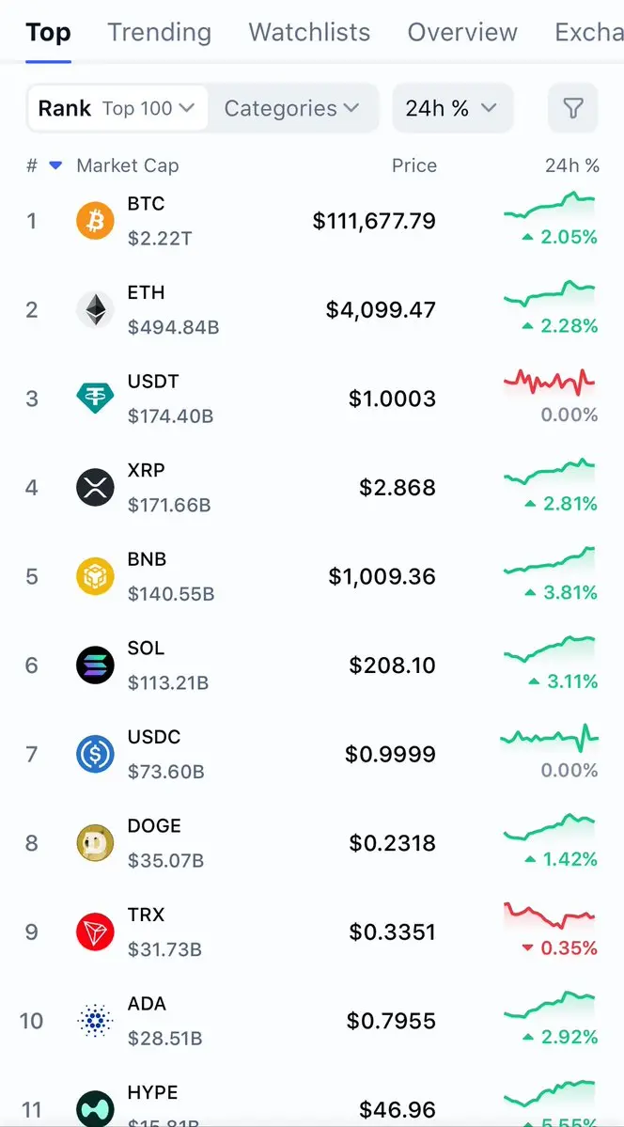Go to the Overview tab
The height and width of the screenshot is (1127, 624).
click(462, 33)
